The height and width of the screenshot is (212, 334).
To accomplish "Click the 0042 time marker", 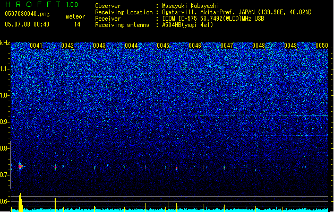I will (67, 46).
